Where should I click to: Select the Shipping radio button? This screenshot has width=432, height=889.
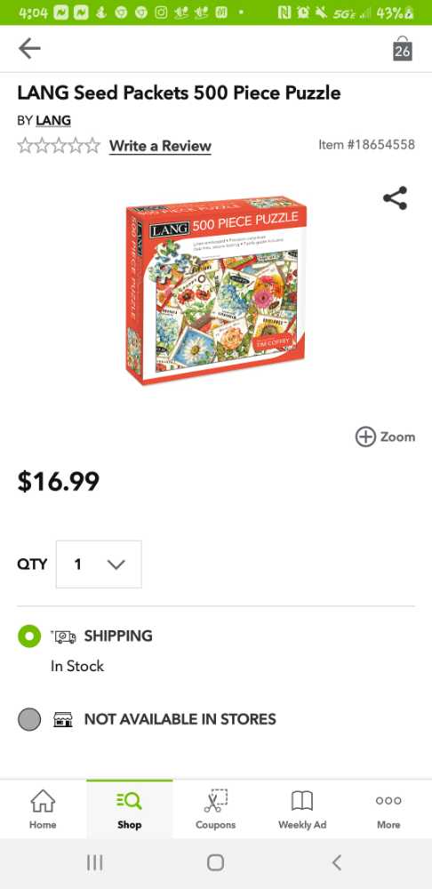pyautogui.click(x=29, y=636)
